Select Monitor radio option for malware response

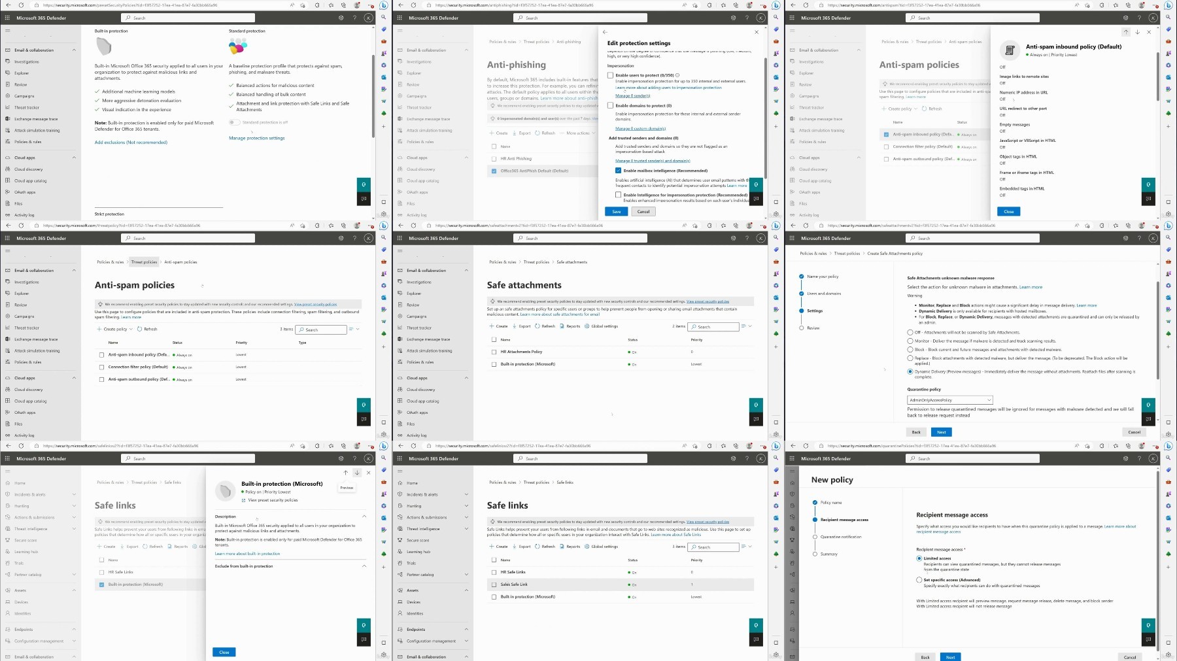coord(910,341)
